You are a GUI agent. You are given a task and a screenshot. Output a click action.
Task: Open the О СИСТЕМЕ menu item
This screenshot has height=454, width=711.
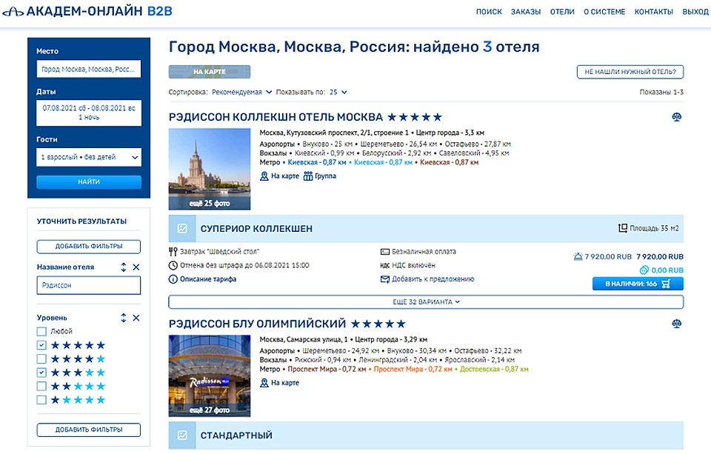(604, 12)
